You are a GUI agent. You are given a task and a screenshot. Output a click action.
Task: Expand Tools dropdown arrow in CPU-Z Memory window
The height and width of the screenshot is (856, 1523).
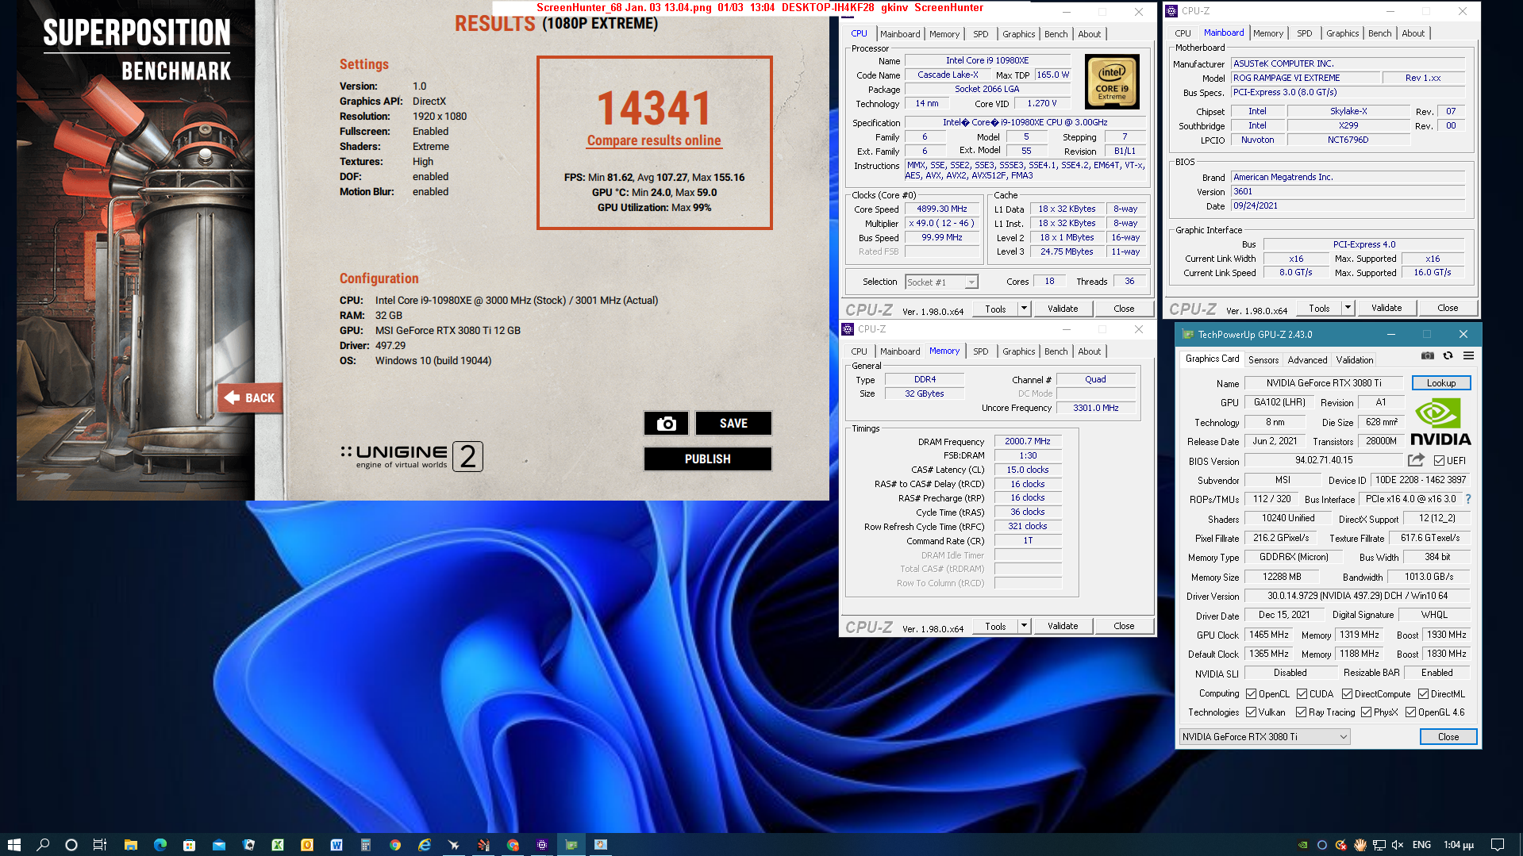coord(1024,625)
